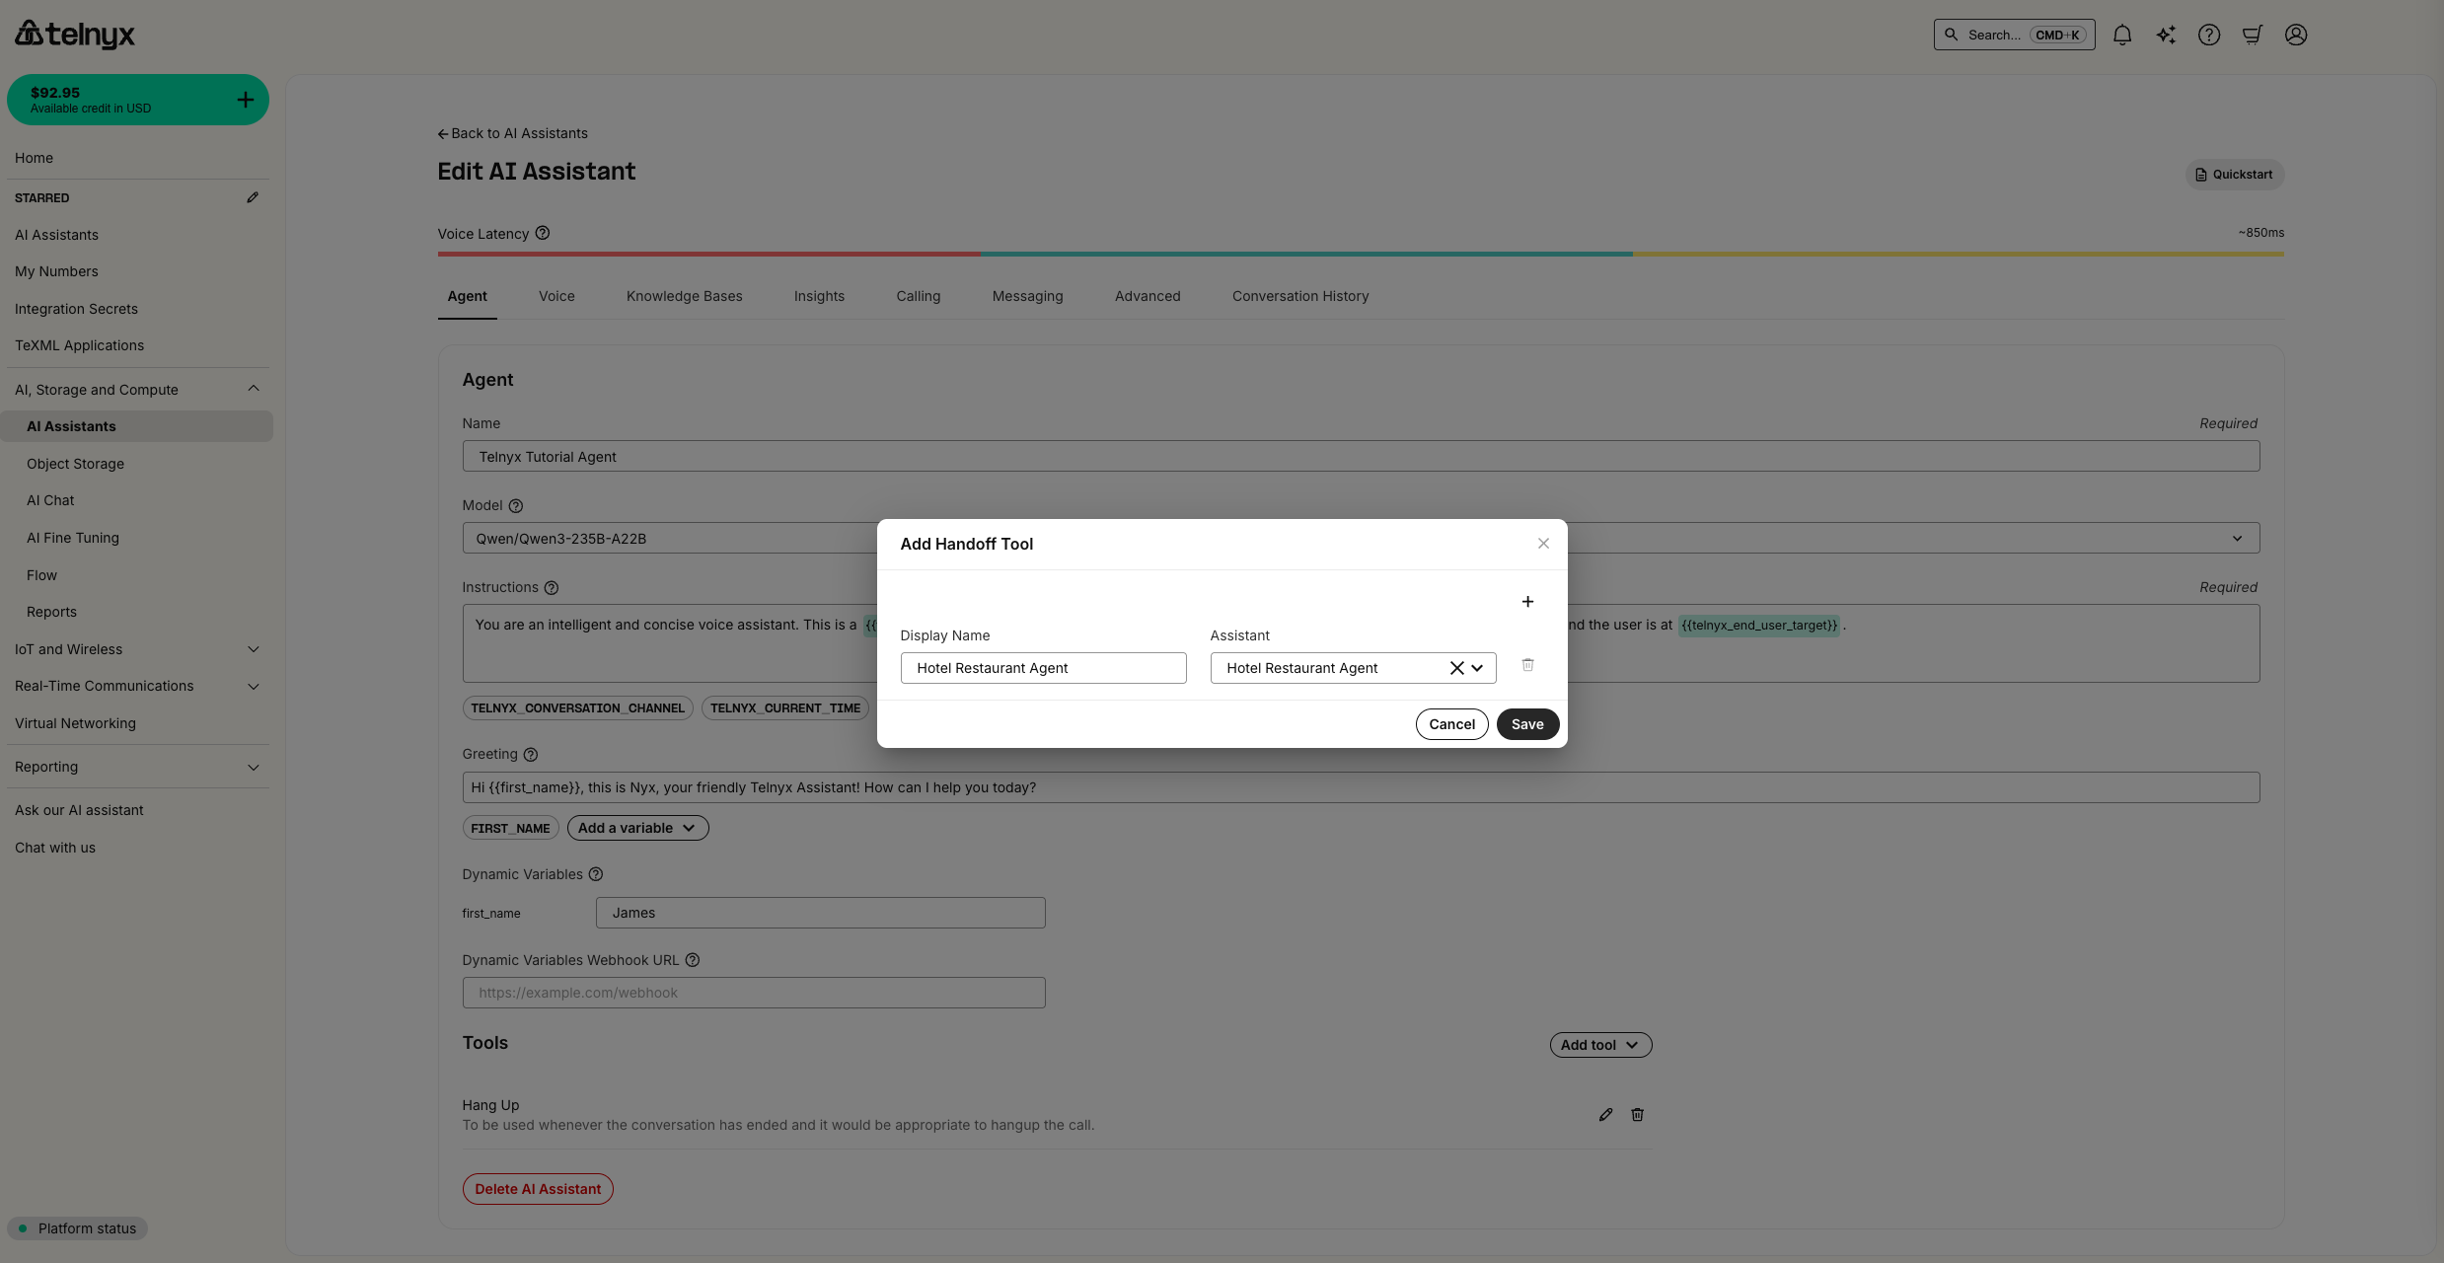Cancel the Add Handoff Tool dialog
The height and width of the screenshot is (1263, 2444).
tap(1451, 723)
